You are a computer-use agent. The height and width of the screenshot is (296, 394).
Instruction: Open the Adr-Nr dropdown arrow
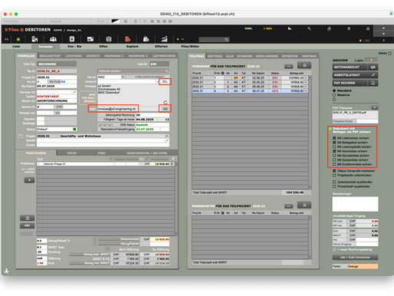(123, 77)
